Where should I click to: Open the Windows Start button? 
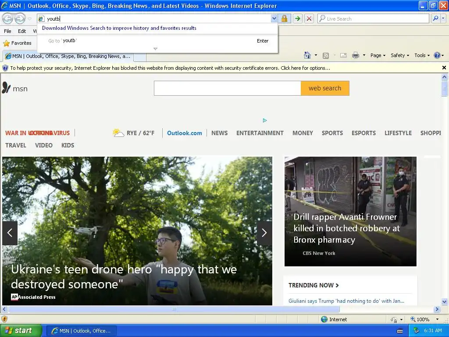click(x=21, y=331)
